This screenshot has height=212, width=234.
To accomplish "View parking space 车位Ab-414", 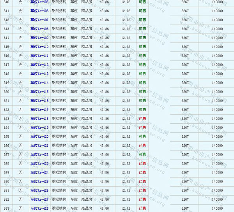I will point(39,82).
